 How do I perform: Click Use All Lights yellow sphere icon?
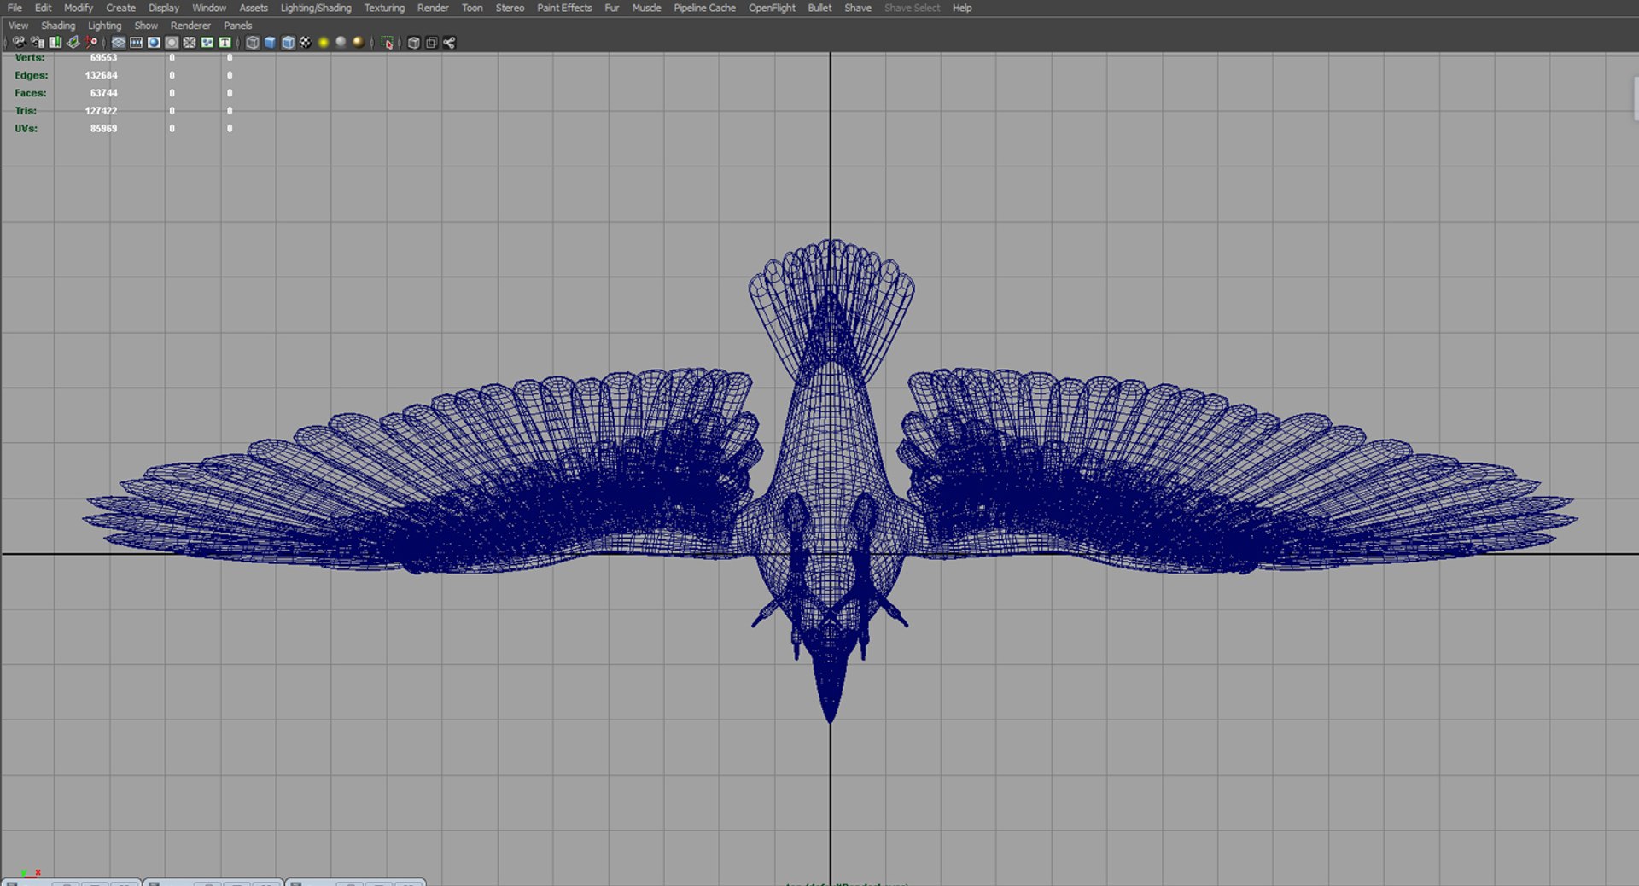[324, 42]
